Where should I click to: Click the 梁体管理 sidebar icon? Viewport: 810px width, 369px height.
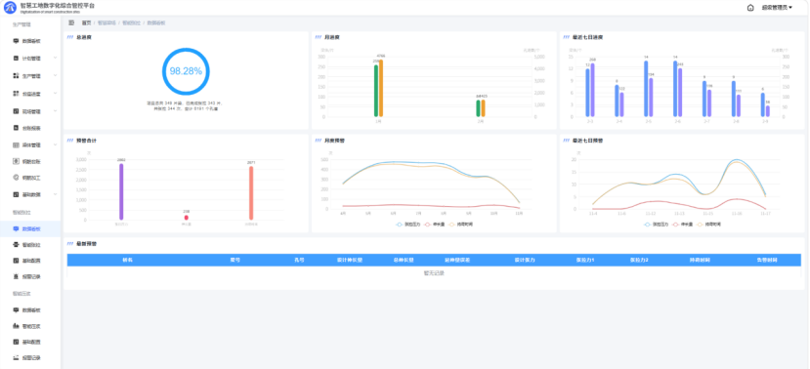(16, 145)
